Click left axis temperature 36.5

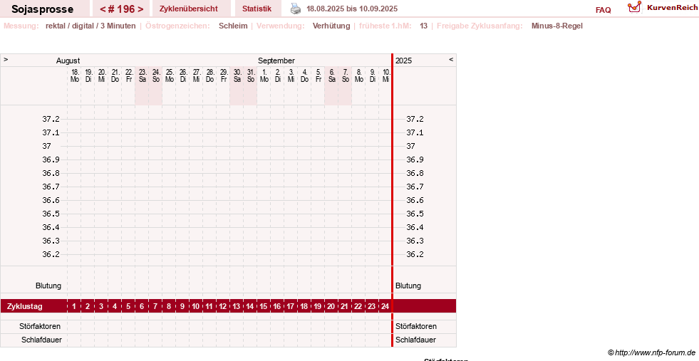[51, 214]
